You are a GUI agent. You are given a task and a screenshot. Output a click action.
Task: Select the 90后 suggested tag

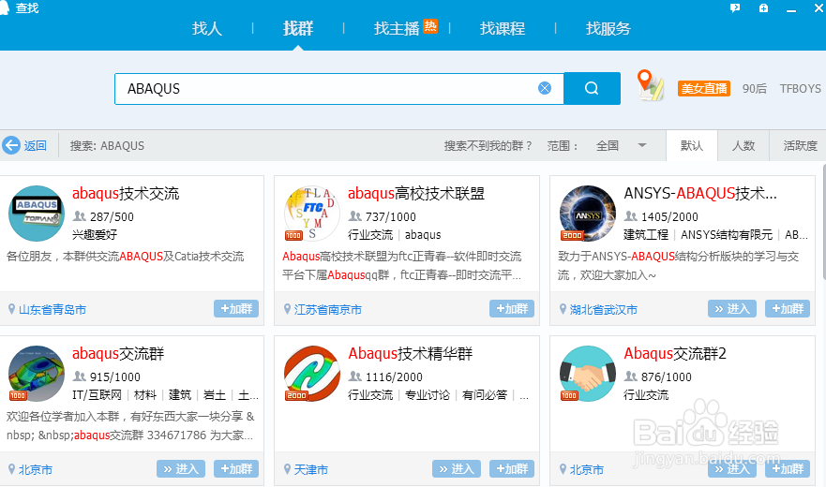point(755,88)
